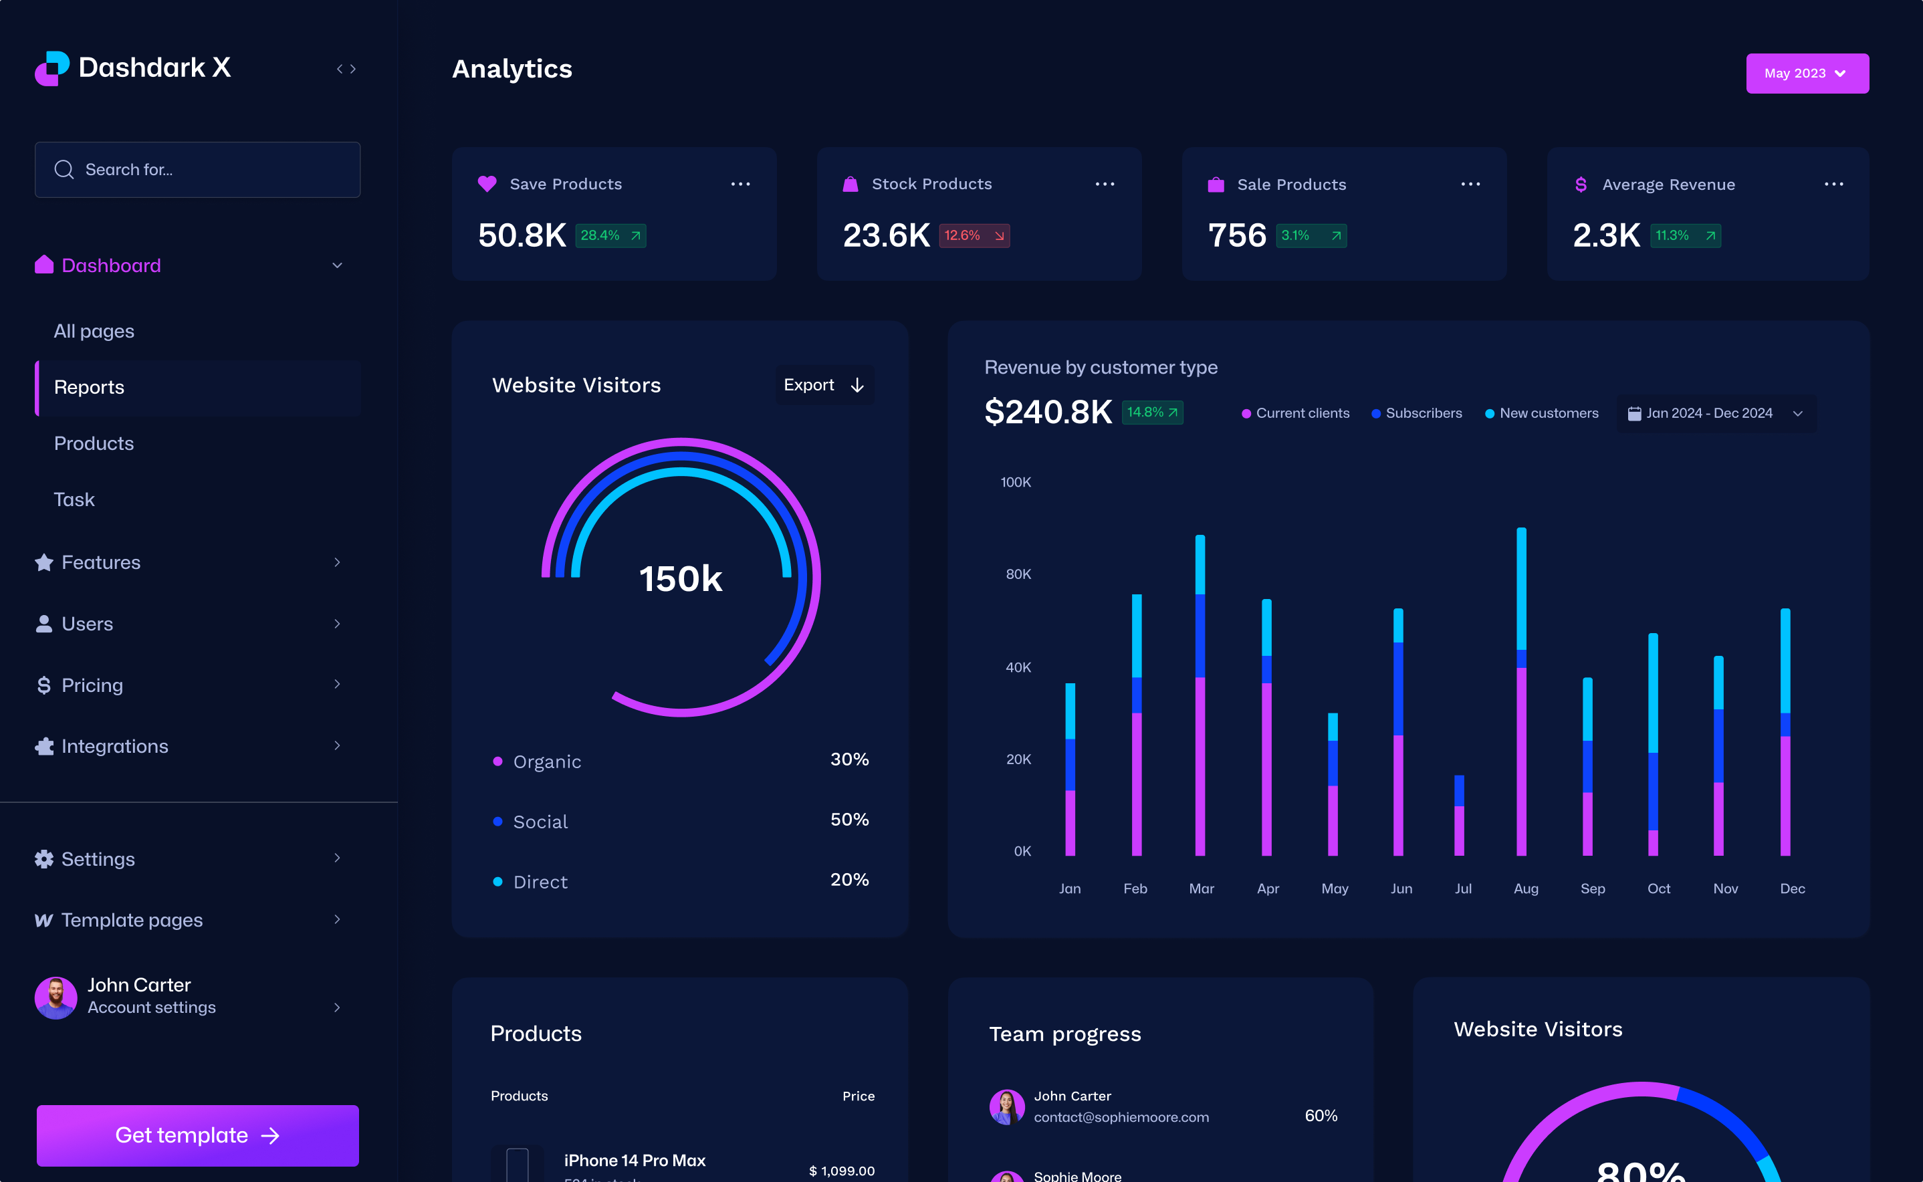1923x1182 pixels.
Task: Click the Settings gear icon
Action: coord(44,858)
